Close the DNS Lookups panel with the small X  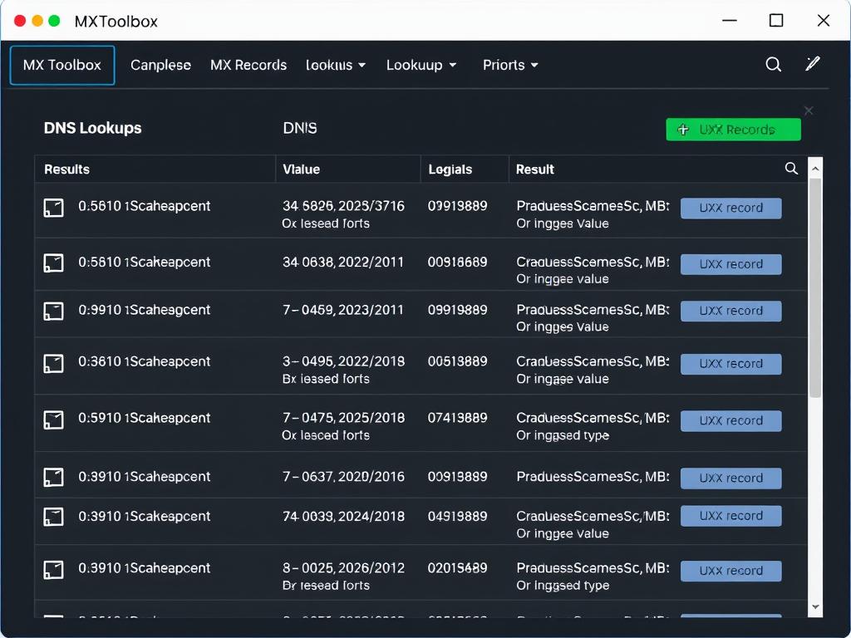[x=809, y=110]
